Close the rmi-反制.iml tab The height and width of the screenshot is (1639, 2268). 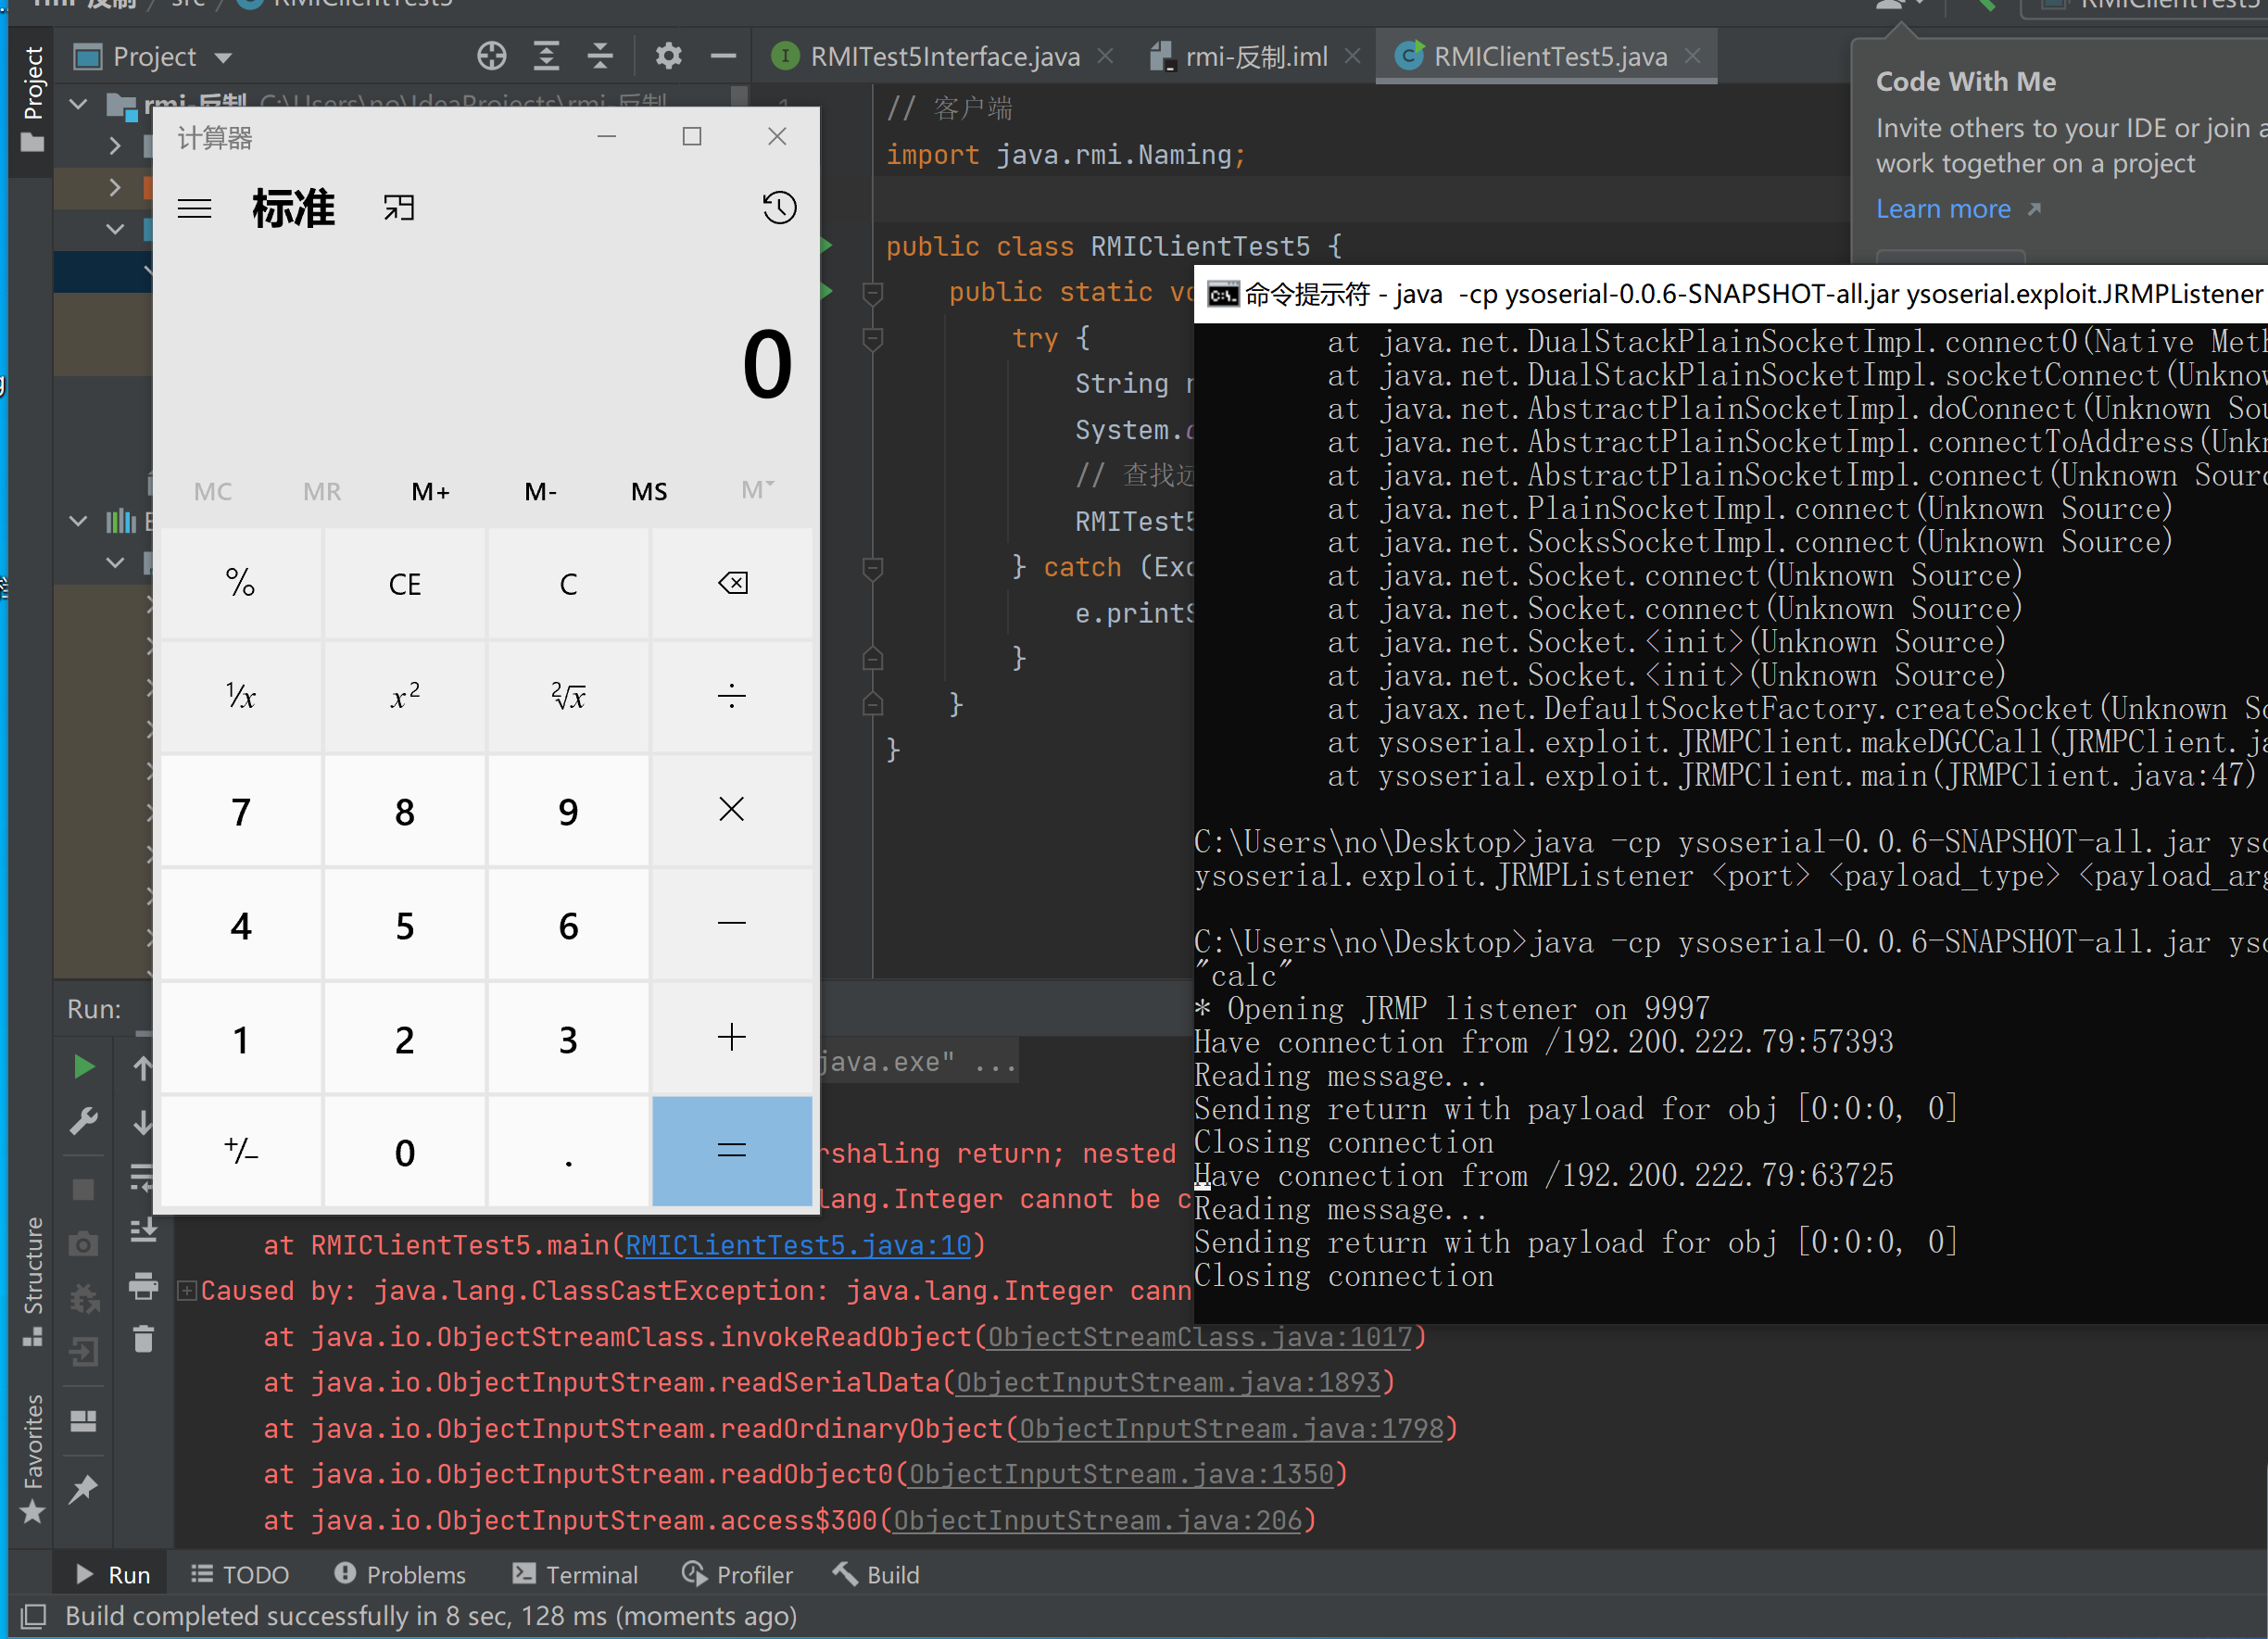(x=1352, y=56)
